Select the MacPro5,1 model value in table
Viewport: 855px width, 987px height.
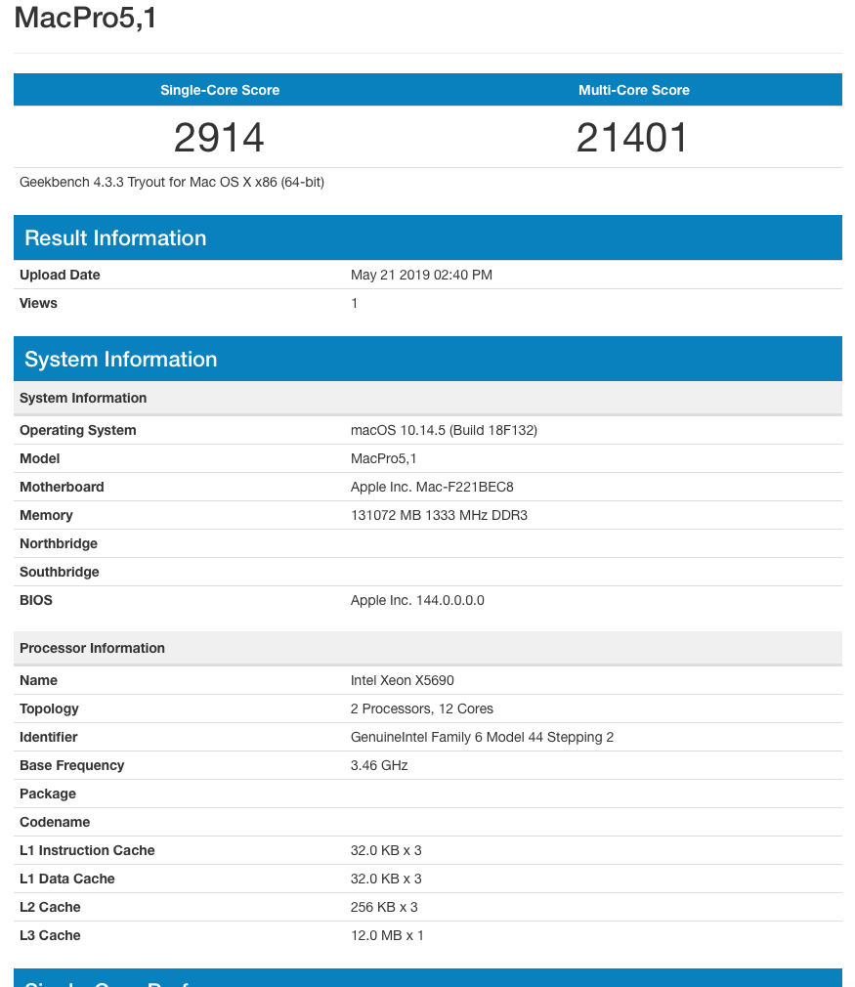point(383,459)
